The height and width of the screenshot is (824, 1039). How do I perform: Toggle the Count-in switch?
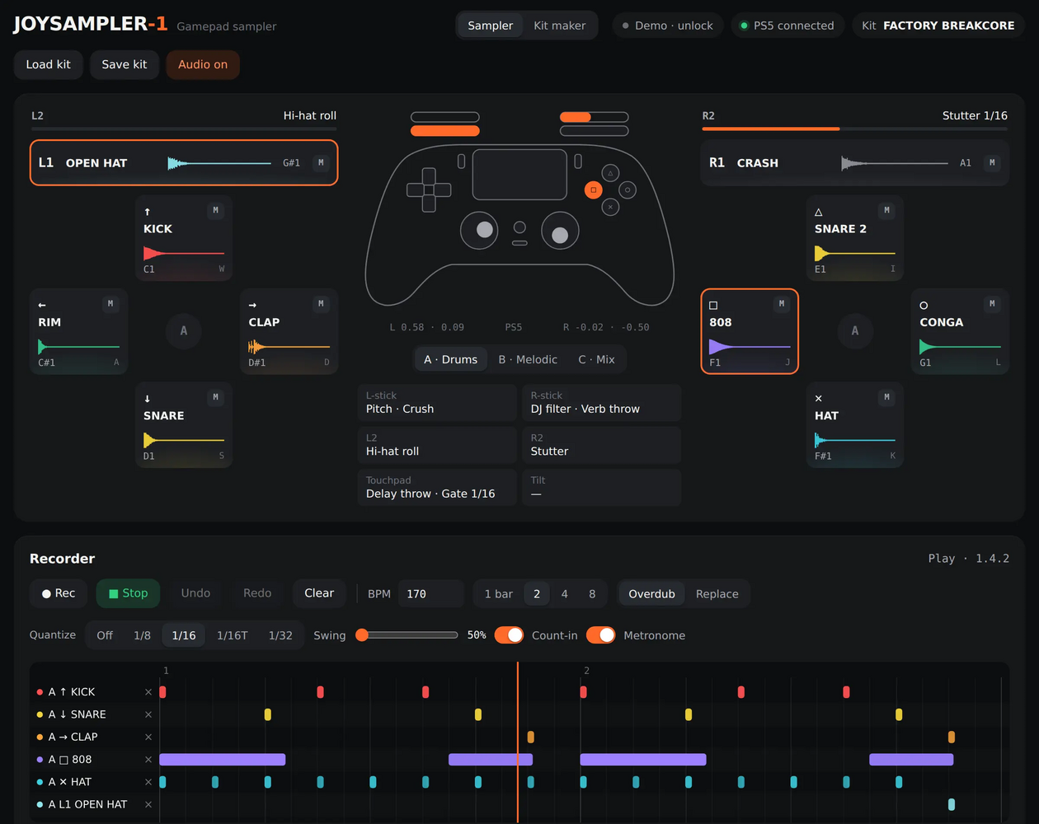pyautogui.click(x=509, y=635)
